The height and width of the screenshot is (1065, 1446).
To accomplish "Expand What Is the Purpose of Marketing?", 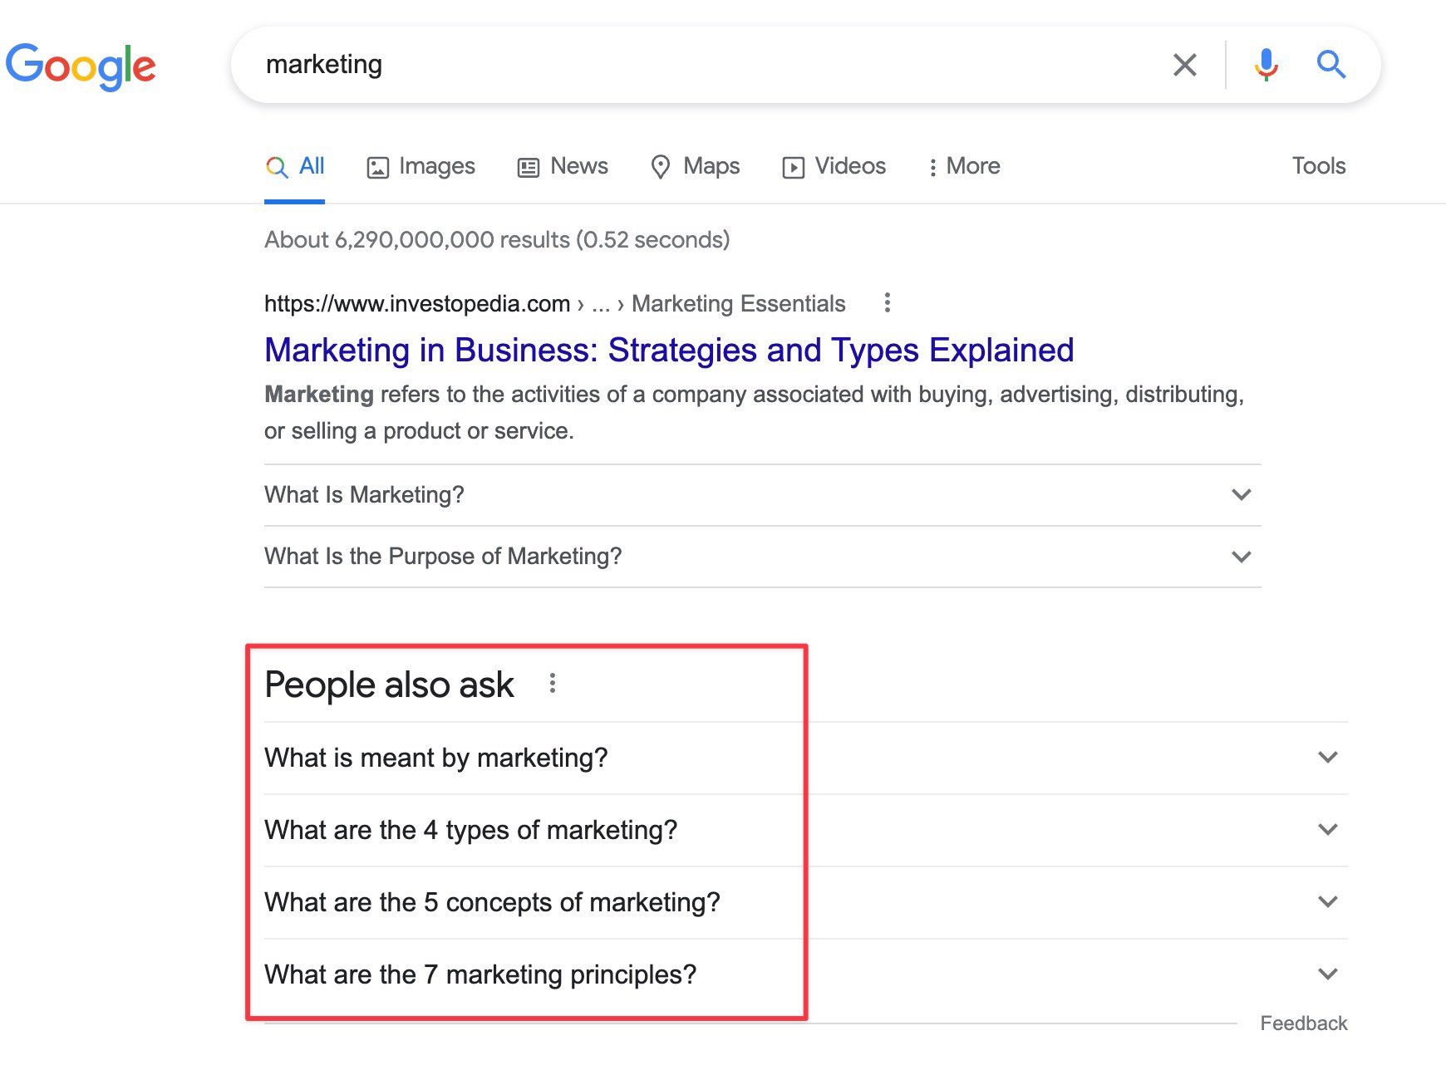I will (x=1241, y=557).
